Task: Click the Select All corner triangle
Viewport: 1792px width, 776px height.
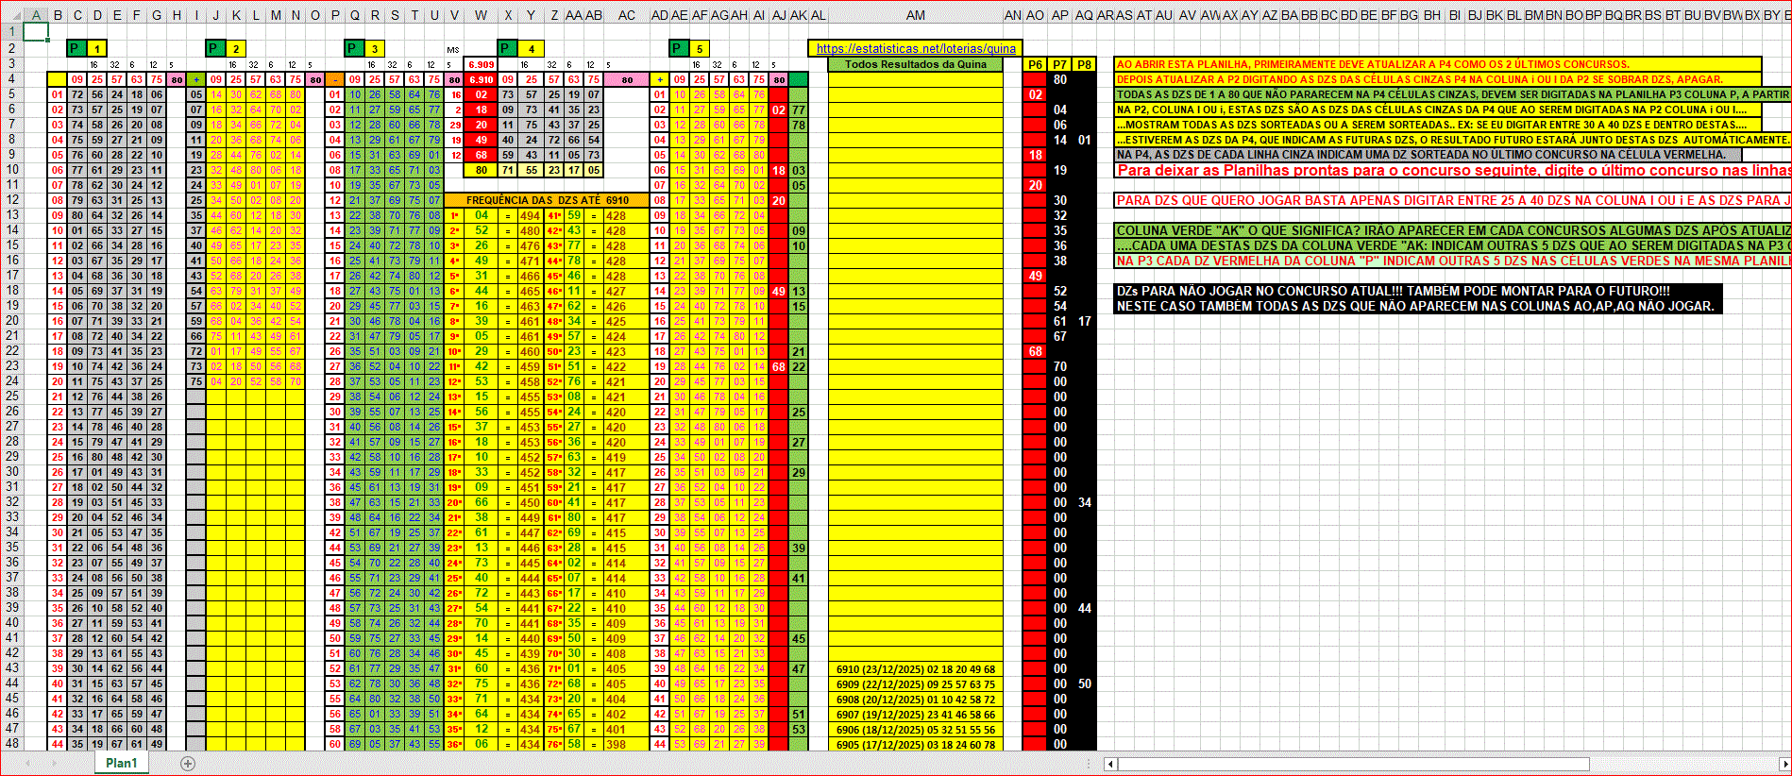Action: pyautogui.click(x=10, y=15)
